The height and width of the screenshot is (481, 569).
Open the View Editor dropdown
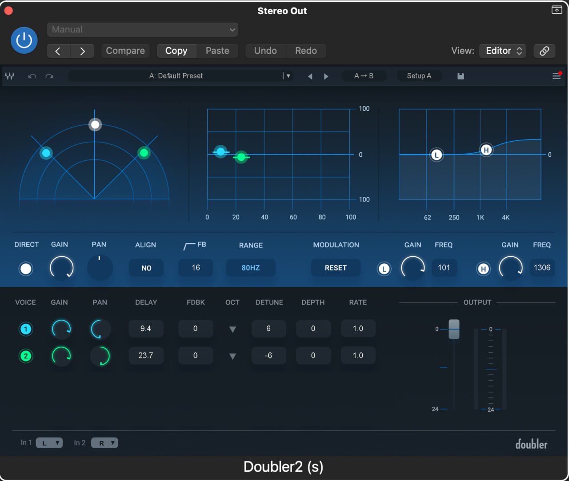click(503, 51)
